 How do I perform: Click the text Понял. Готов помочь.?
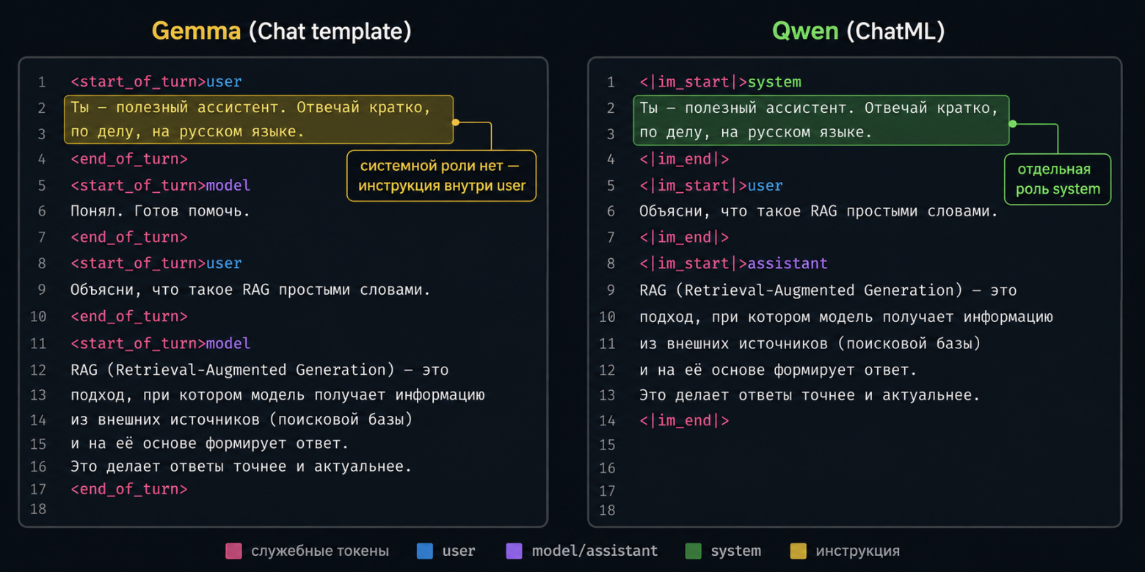tap(160, 211)
